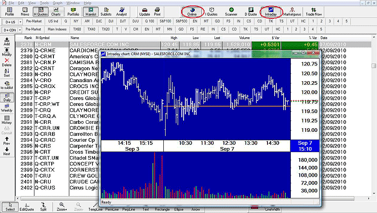Open the Tools menu

[x=44, y=3]
